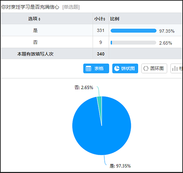Click the 2.65% progress bar for 否
This screenshot has height=173, width=183.
134,43
